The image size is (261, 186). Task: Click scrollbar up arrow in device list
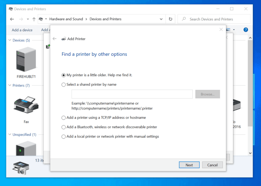pyautogui.click(x=250, y=38)
